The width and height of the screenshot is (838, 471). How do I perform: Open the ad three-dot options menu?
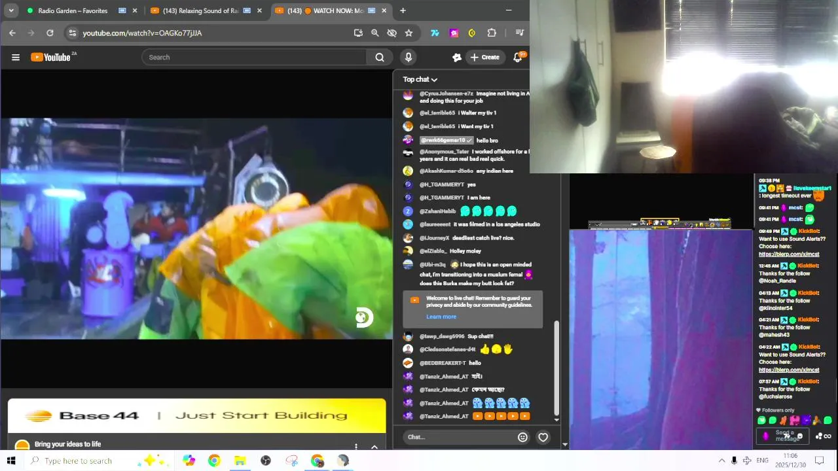356,447
